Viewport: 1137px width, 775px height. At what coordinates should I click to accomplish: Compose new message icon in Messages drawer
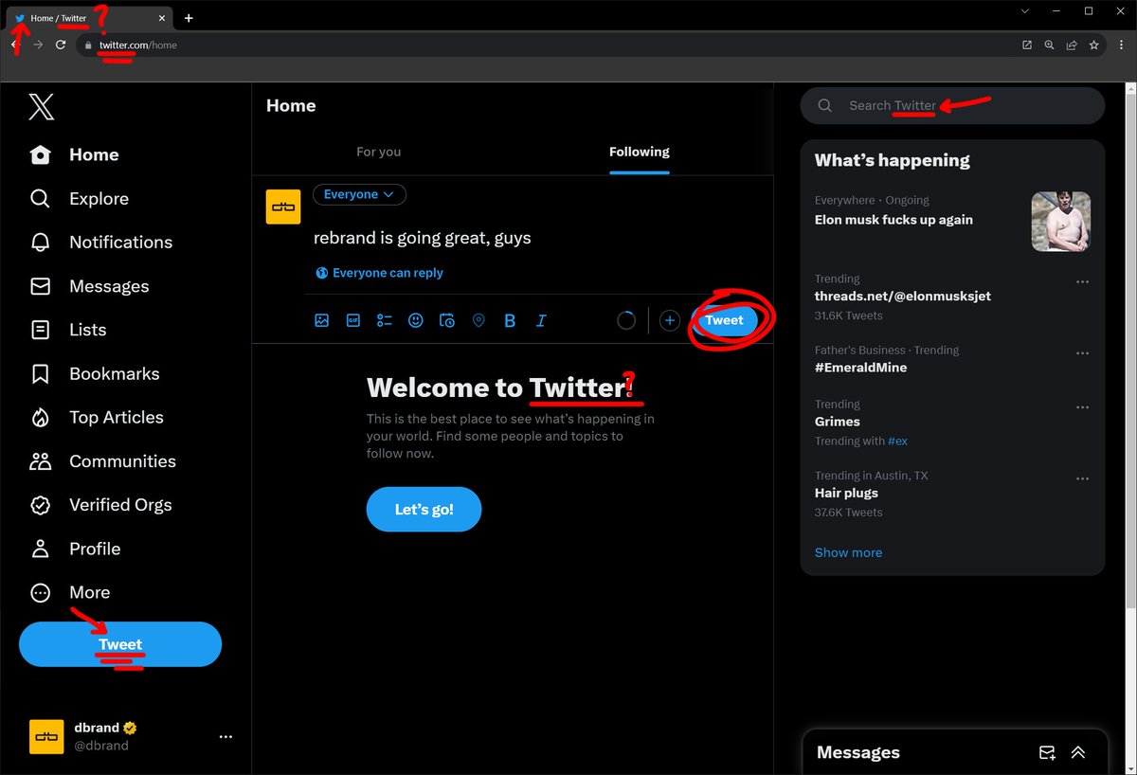[x=1047, y=752]
